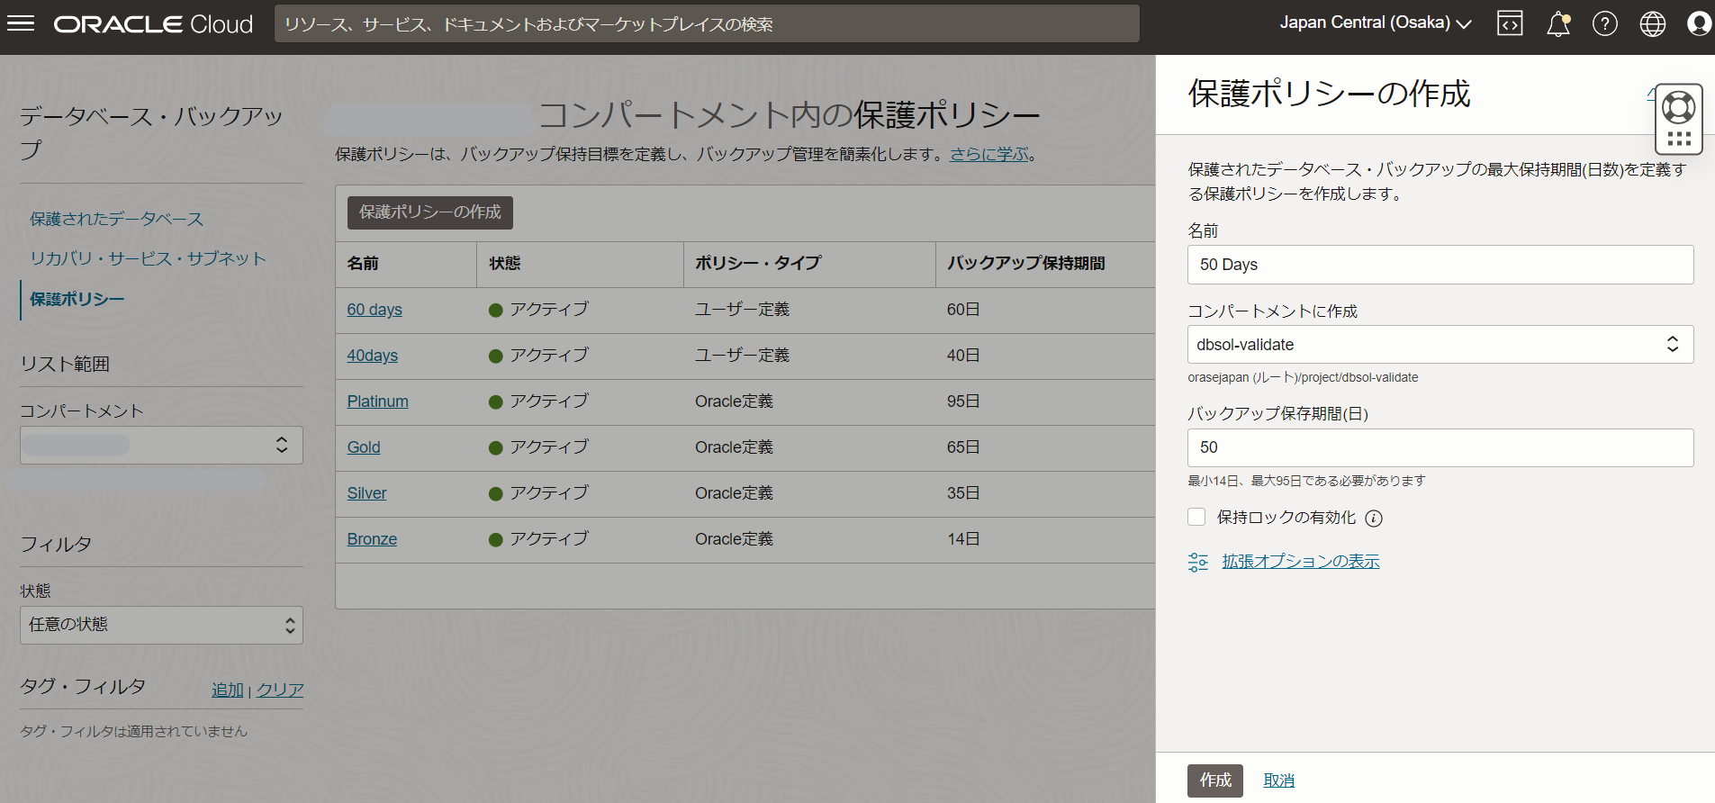The height and width of the screenshot is (803, 1715).
Task: Click the lifebuoy support widget icon
Action: click(1678, 108)
